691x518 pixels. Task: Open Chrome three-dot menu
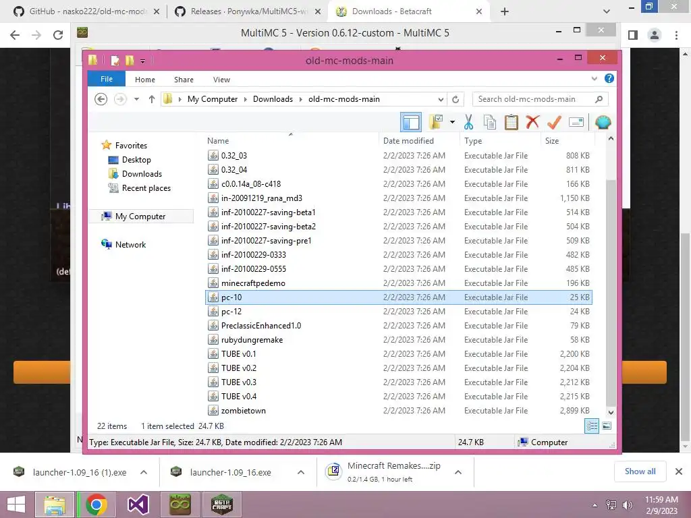[x=676, y=35]
